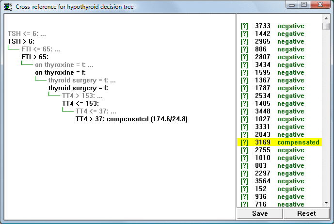Viewport: 334px width, 224px height.
Task: Expand 'on thyroxine = t: ...' branch
Action: (64, 65)
